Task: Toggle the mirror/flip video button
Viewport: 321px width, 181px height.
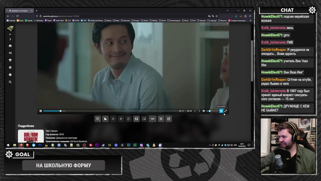Action: coord(129,119)
